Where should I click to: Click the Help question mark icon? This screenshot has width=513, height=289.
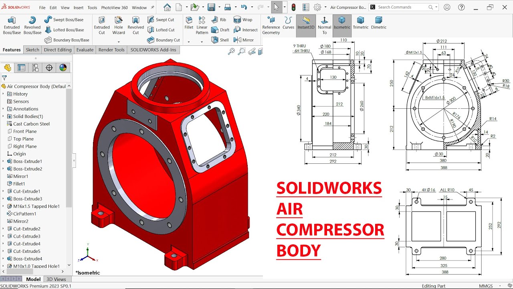tap(461, 7)
